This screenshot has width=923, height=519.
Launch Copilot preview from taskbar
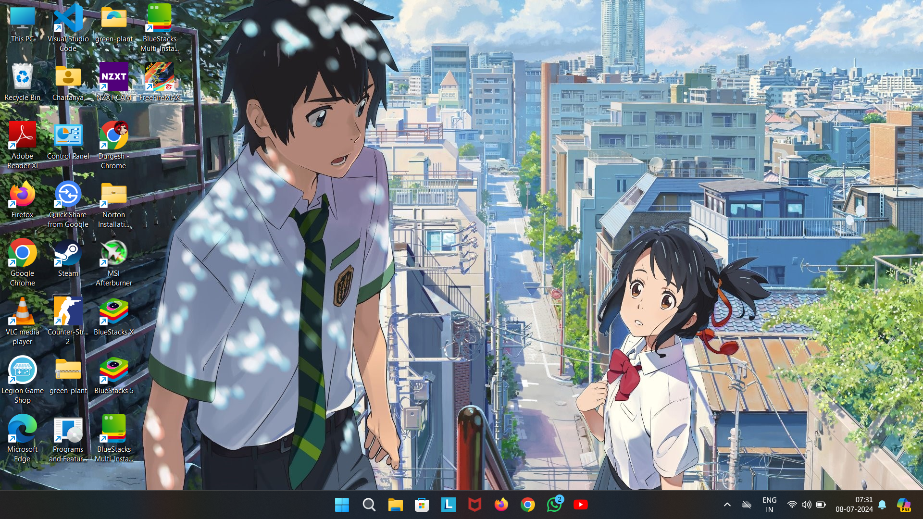click(904, 505)
